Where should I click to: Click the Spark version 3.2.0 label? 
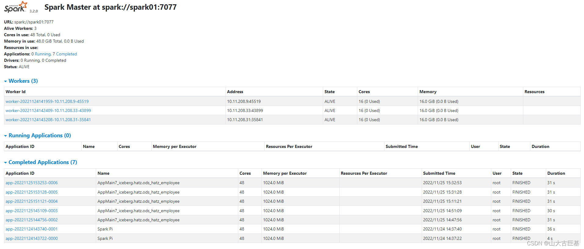pos(34,11)
